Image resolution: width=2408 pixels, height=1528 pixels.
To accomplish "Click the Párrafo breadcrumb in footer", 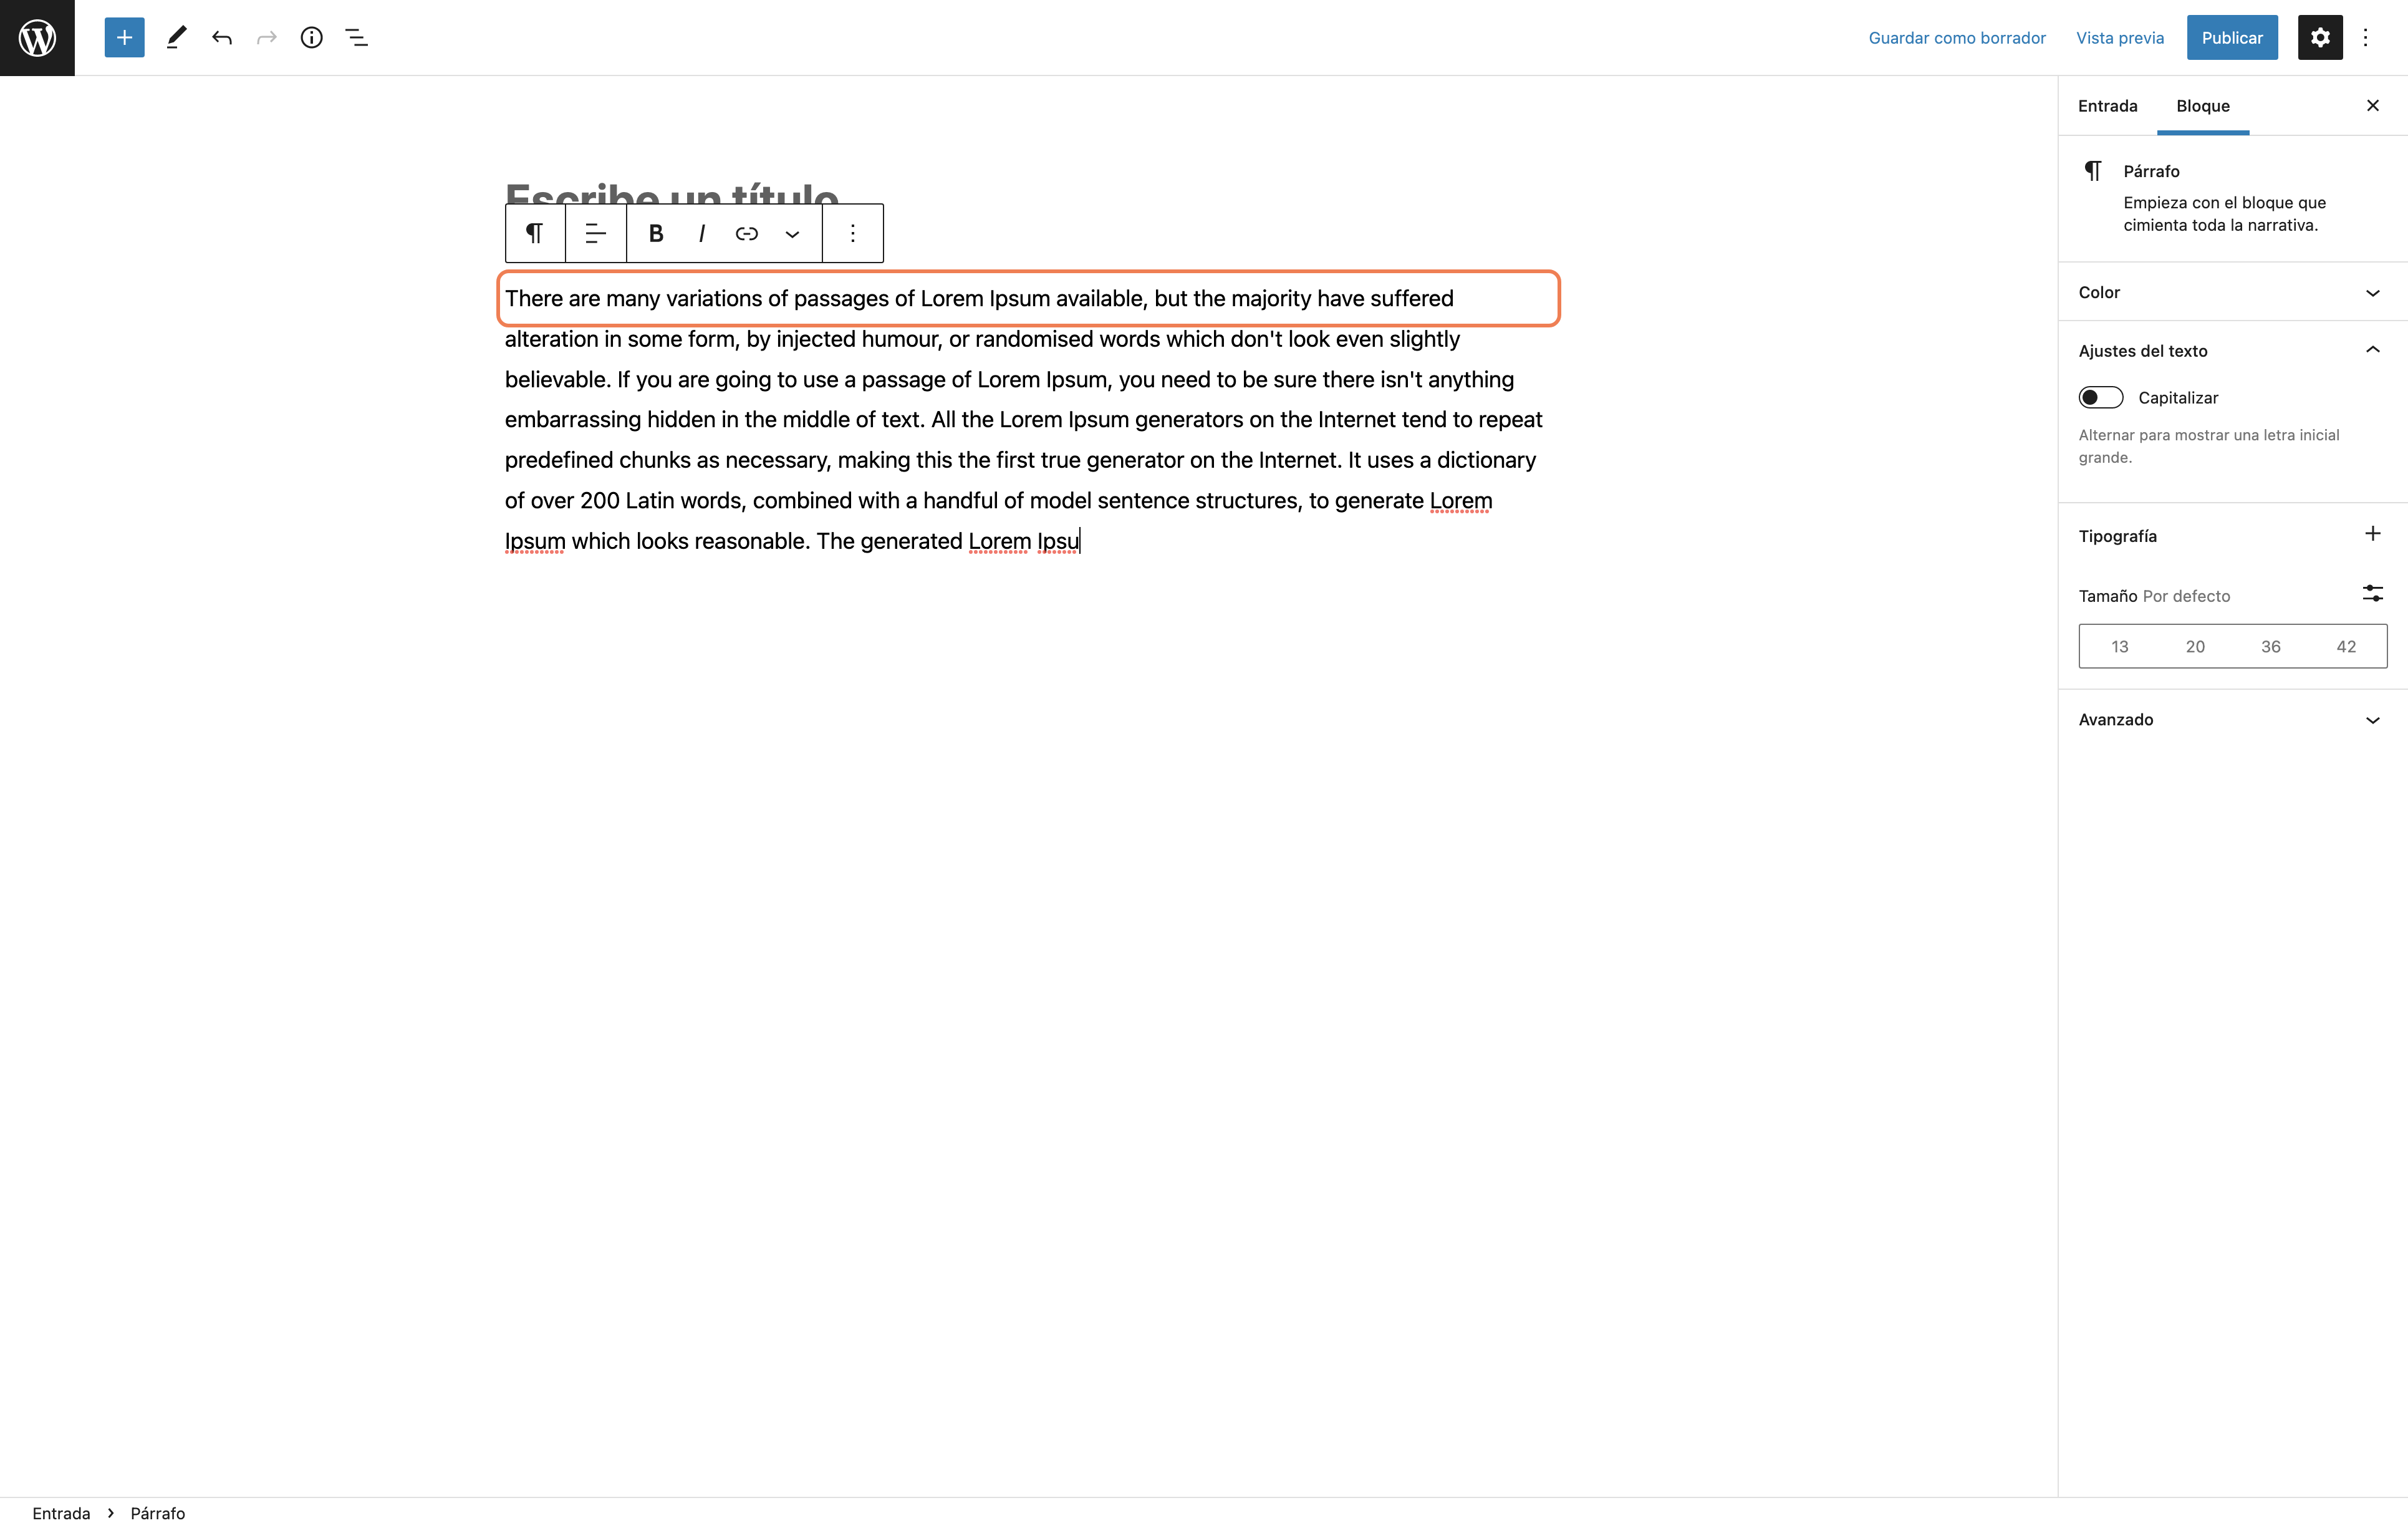I will coord(158,1513).
